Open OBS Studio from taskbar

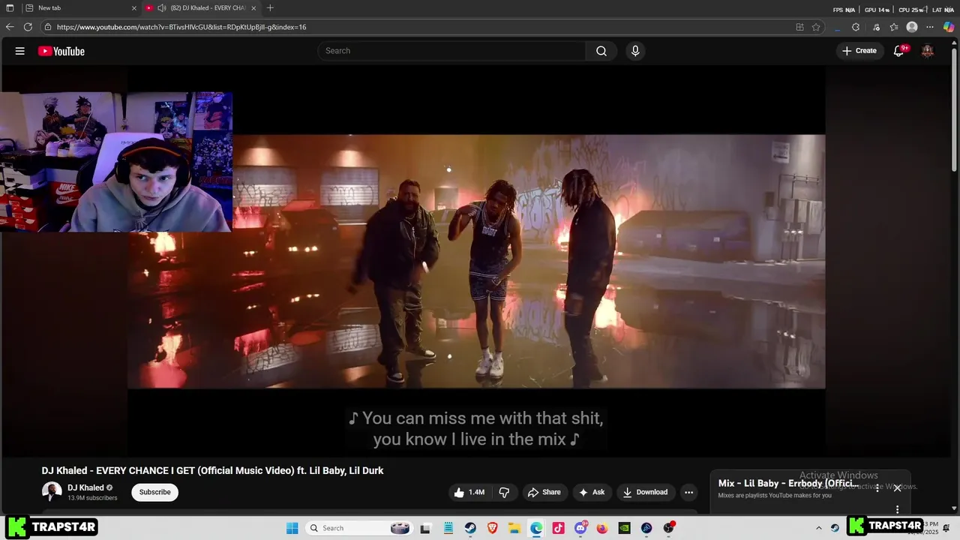668,528
